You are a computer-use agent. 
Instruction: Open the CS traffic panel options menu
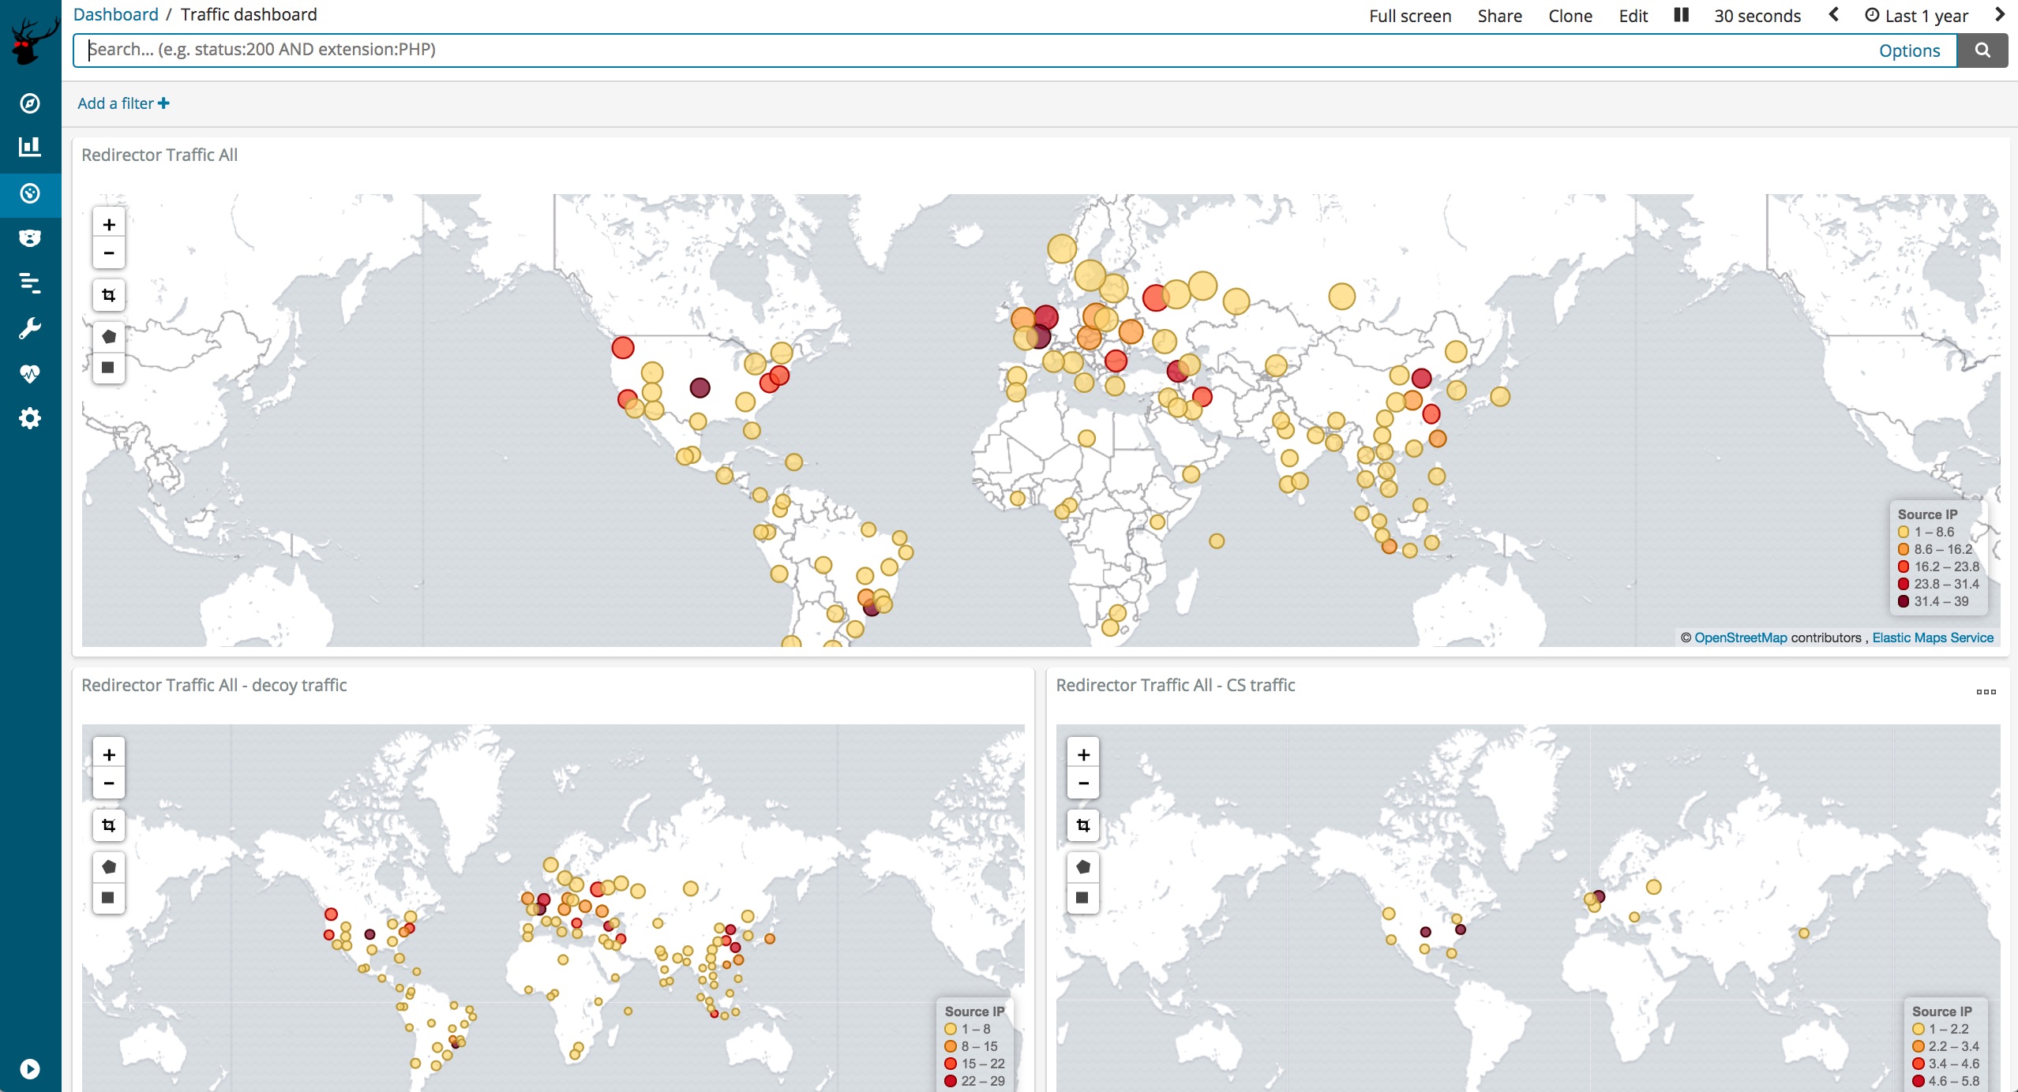point(1986,692)
